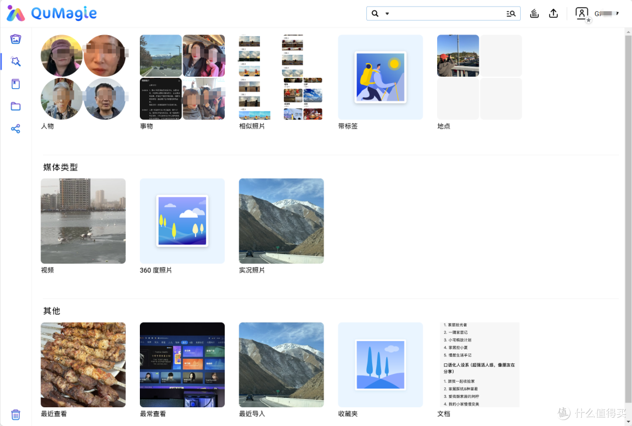Click the 最近查看 label text
The width and height of the screenshot is (632, 426).
tap(54, 414)
